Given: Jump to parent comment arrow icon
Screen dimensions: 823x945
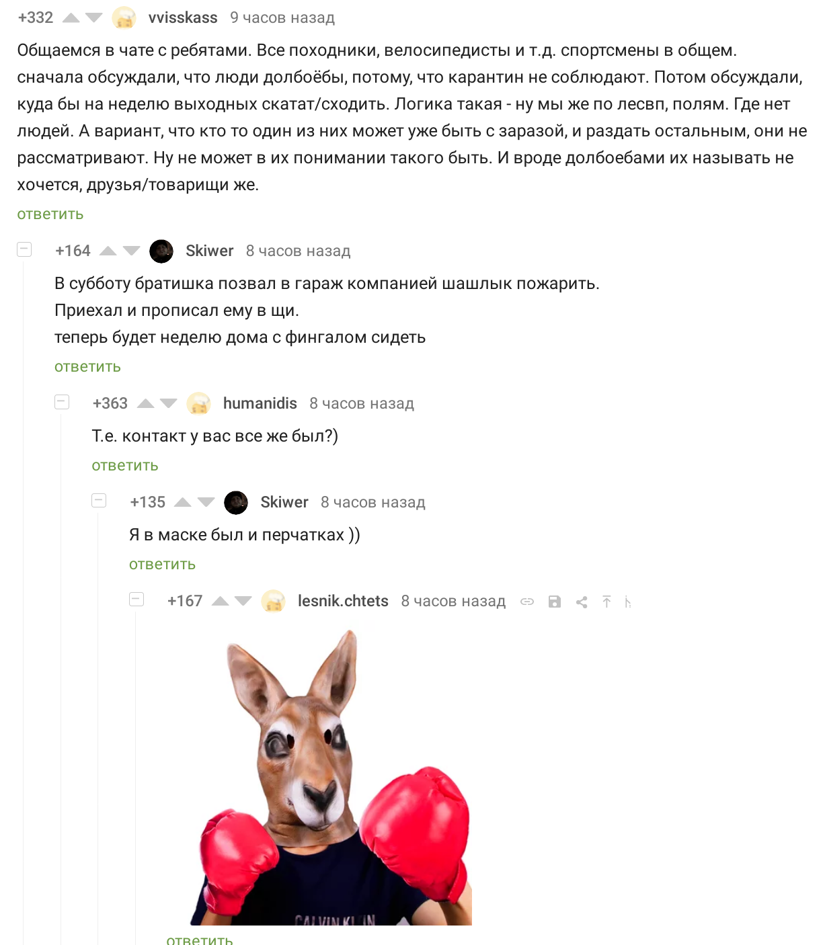Looking at the screenshot, I should 606,602.
